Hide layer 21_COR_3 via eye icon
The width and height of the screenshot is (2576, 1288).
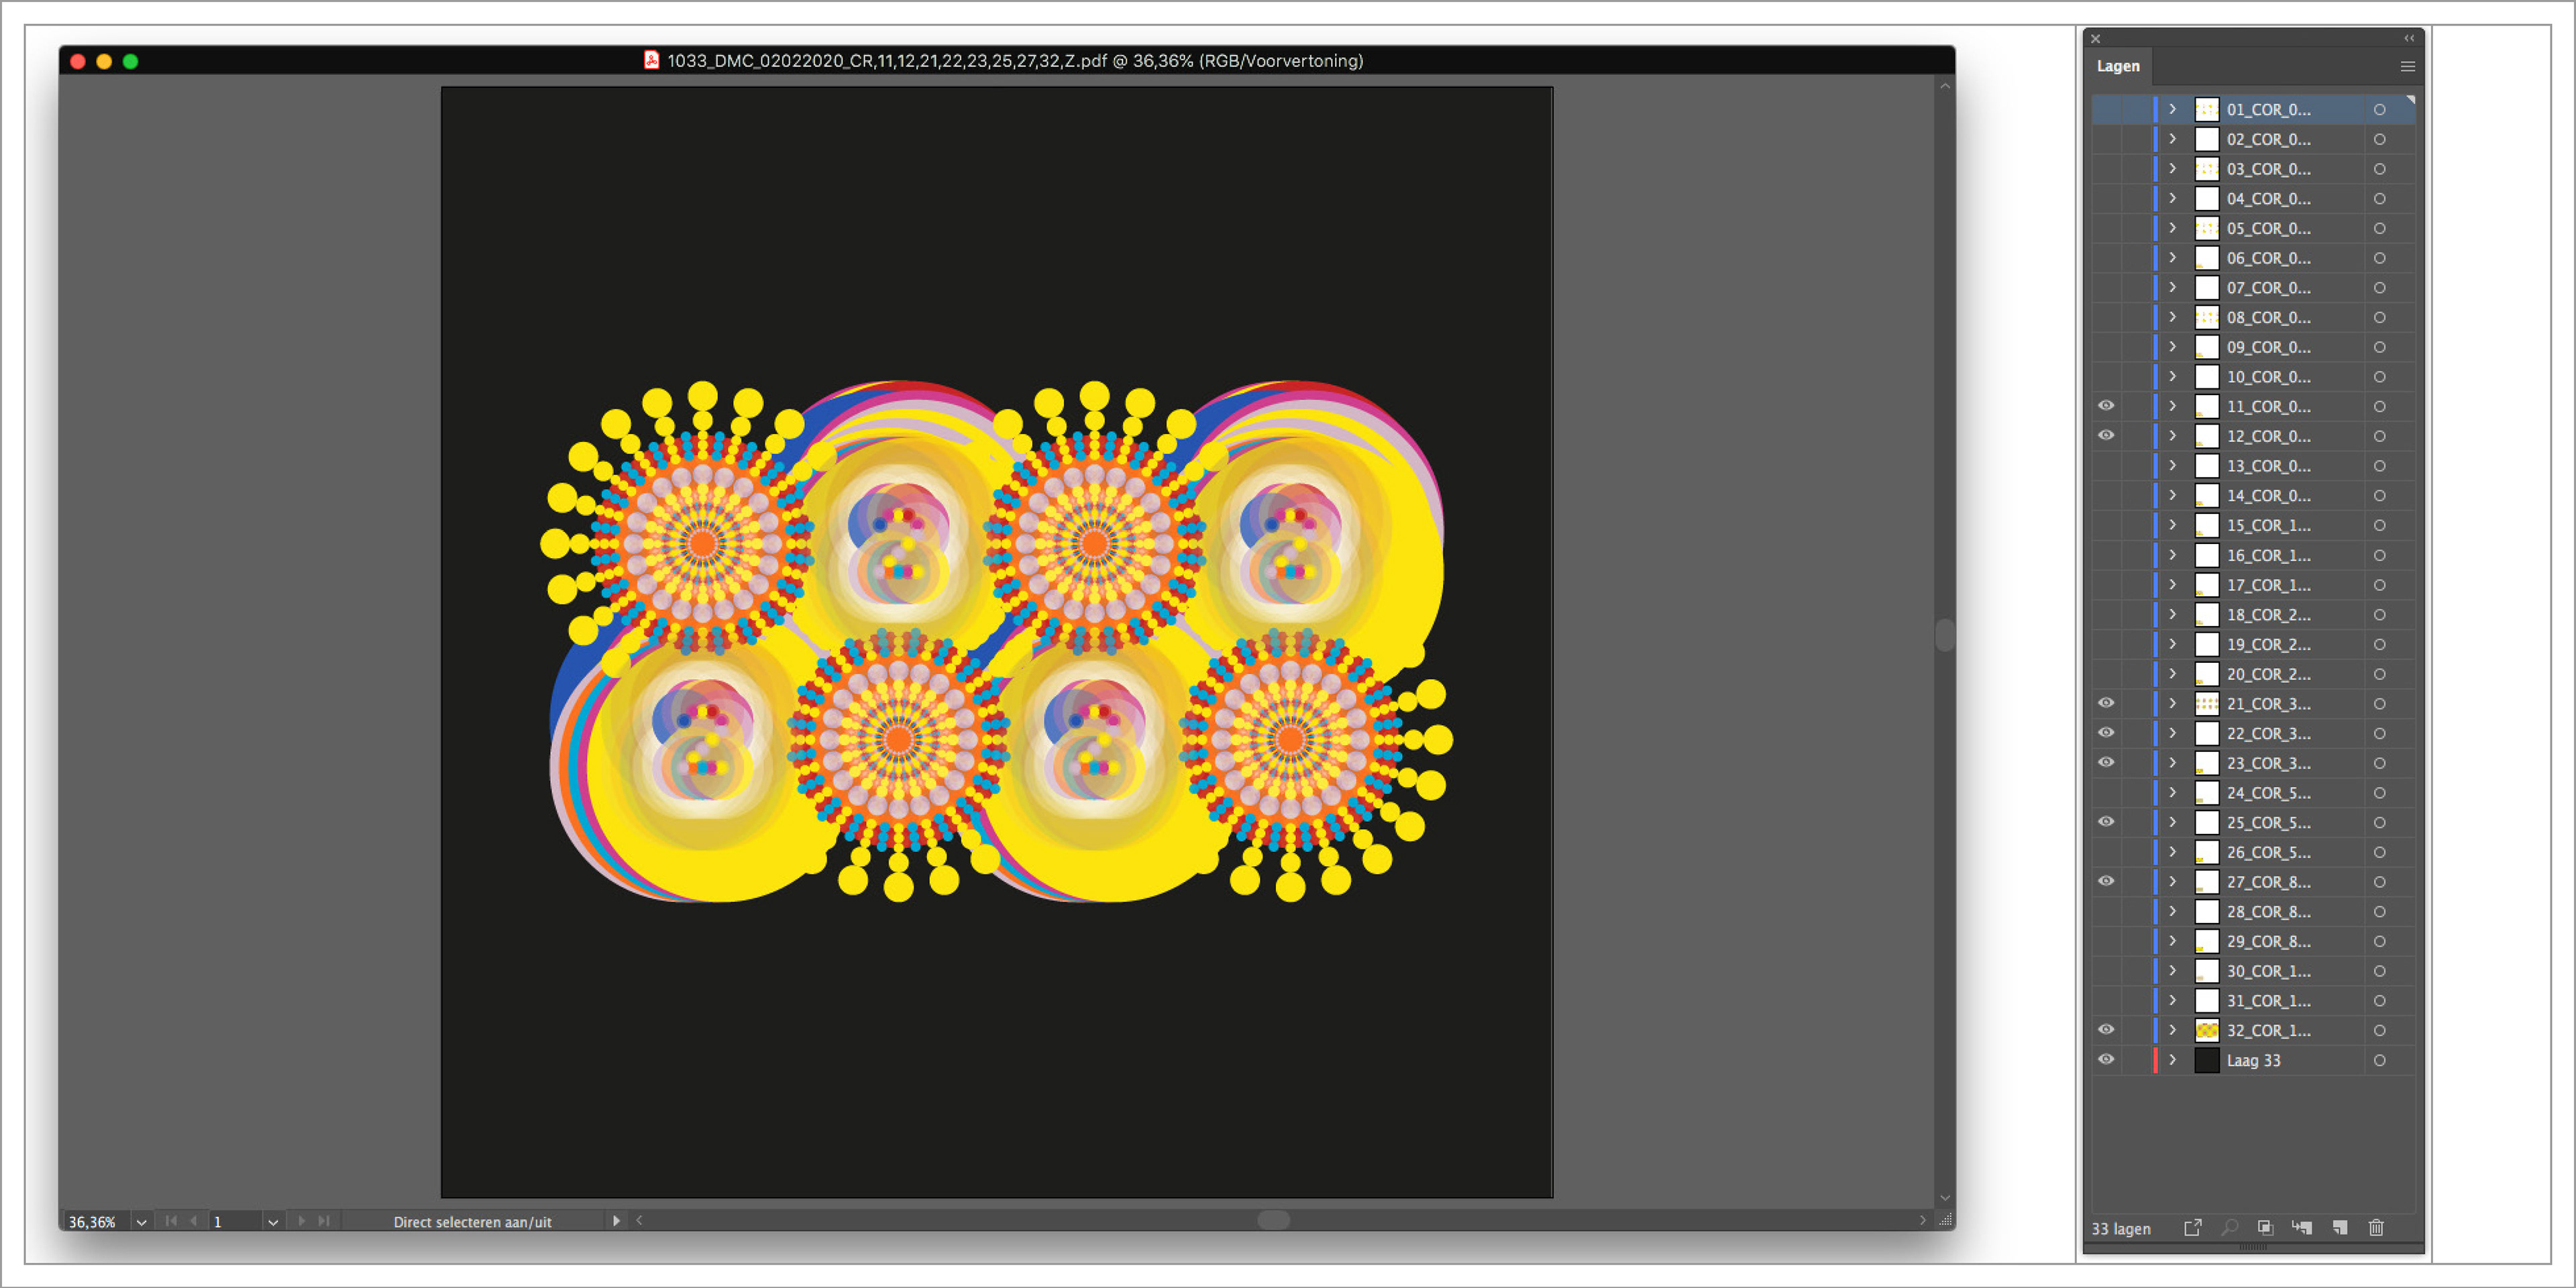point(2106,703)
